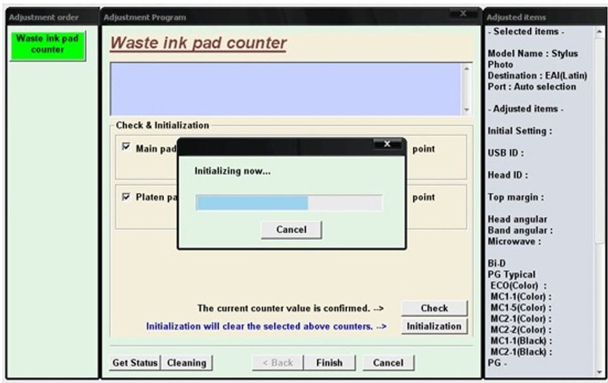
Task: Uncheck the Platen pad counter option
Action: coord(127,198)
